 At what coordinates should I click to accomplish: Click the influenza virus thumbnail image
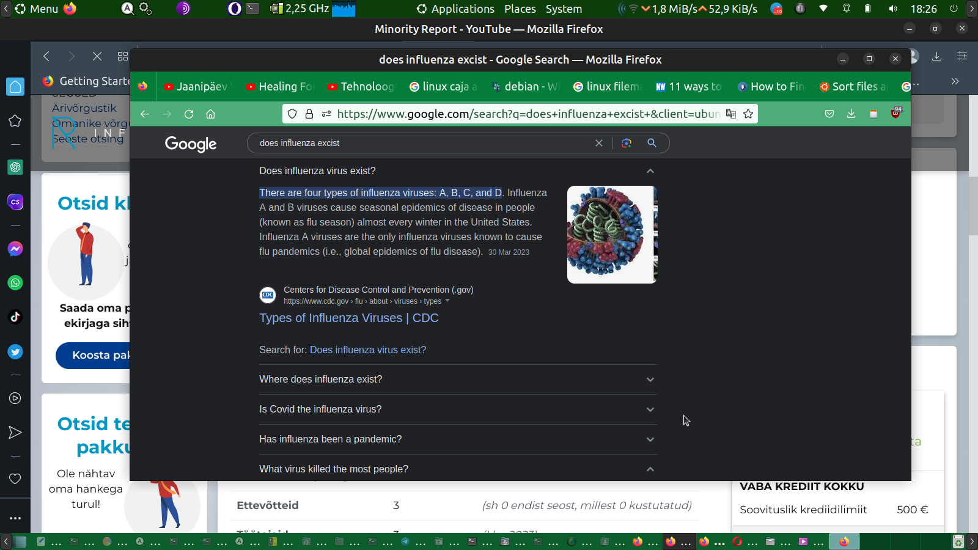[612, 235]
